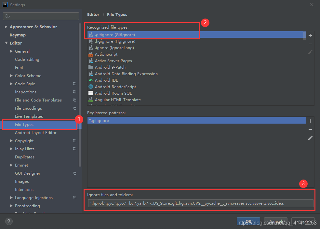Click the .hgignore file type icon
The width and height of the screenshot is (320, 229).
click(x=91, y=41)
